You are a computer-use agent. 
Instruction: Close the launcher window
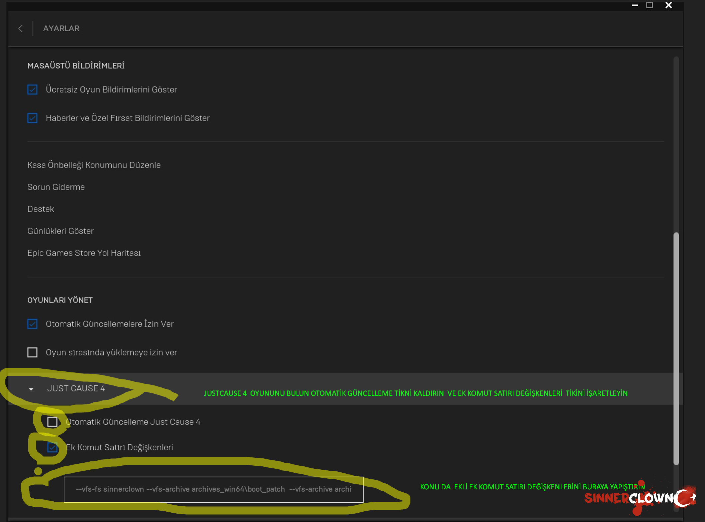668,5
